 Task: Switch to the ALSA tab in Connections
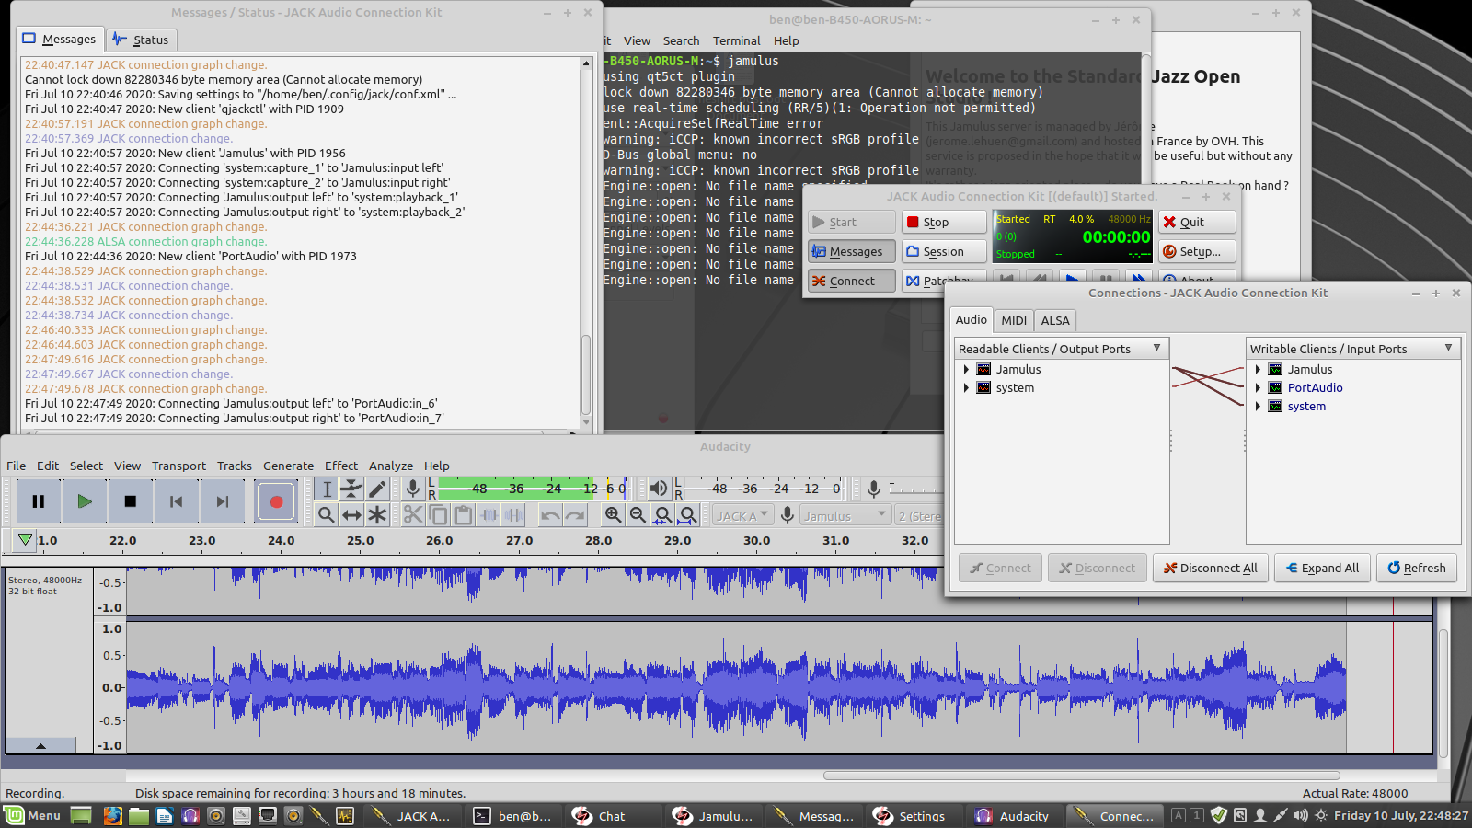[x=1054, y=320]
